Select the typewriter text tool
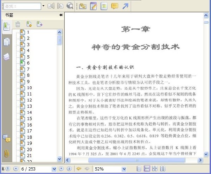 (x=104, y=6)
